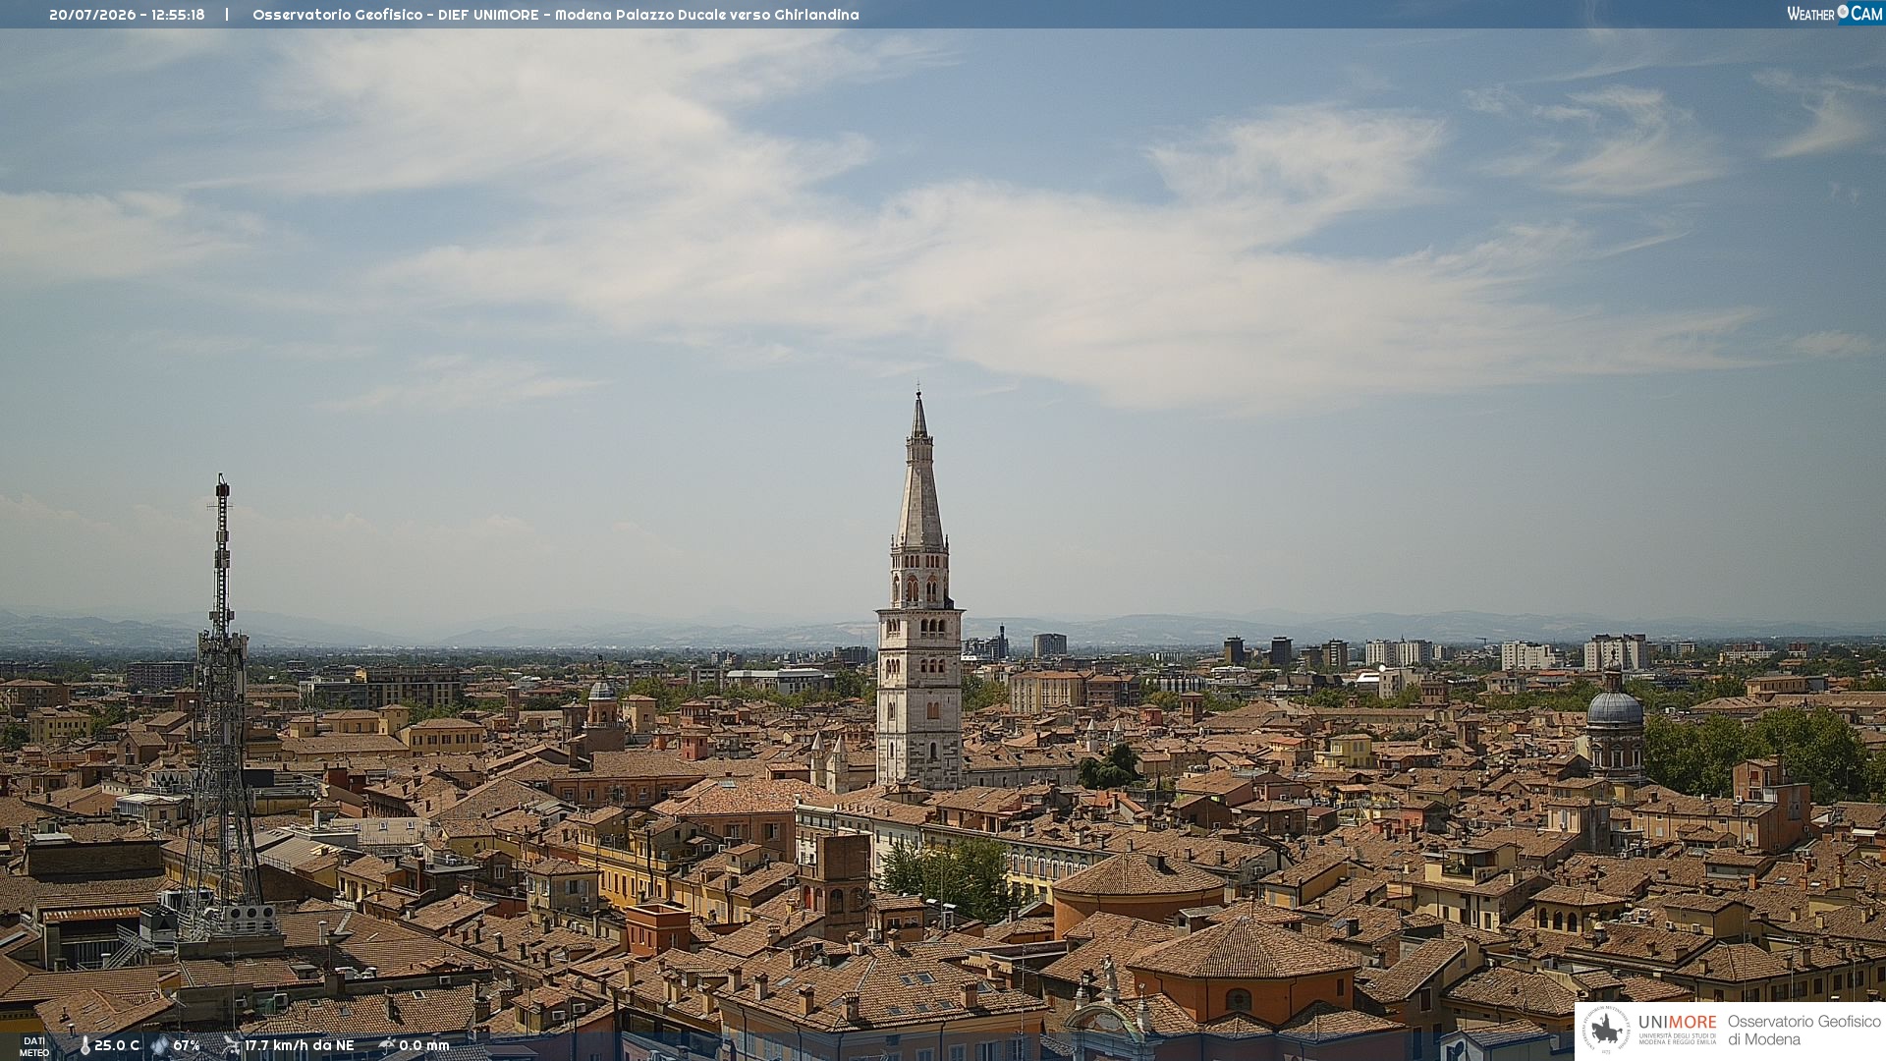Click the wind anemometer icon
The width and height of the screenshot is (1886, 1061).
click(231, 1045)
